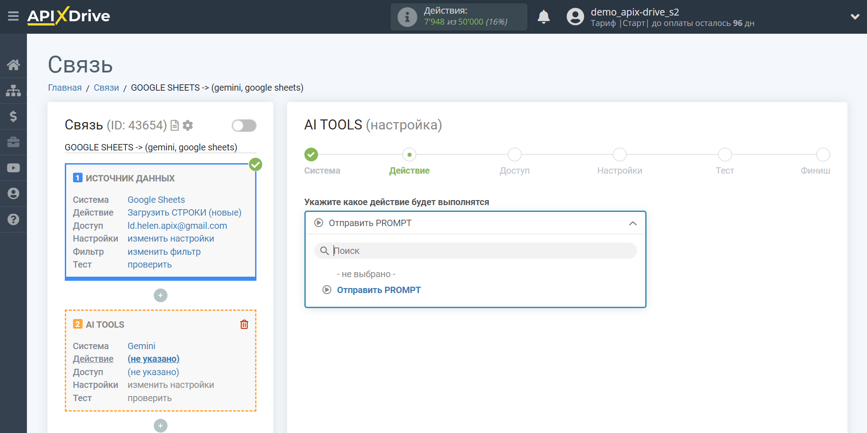
Task: Click the actions info icon
Action: (407, 17)
